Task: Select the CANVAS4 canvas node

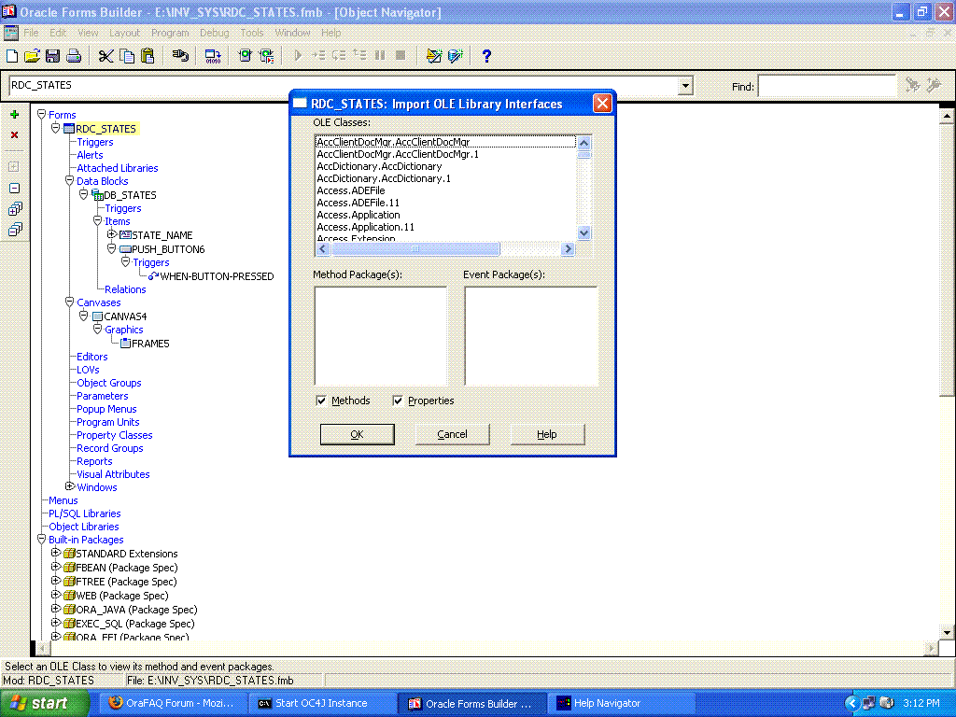Action: (x=125, y=317)
